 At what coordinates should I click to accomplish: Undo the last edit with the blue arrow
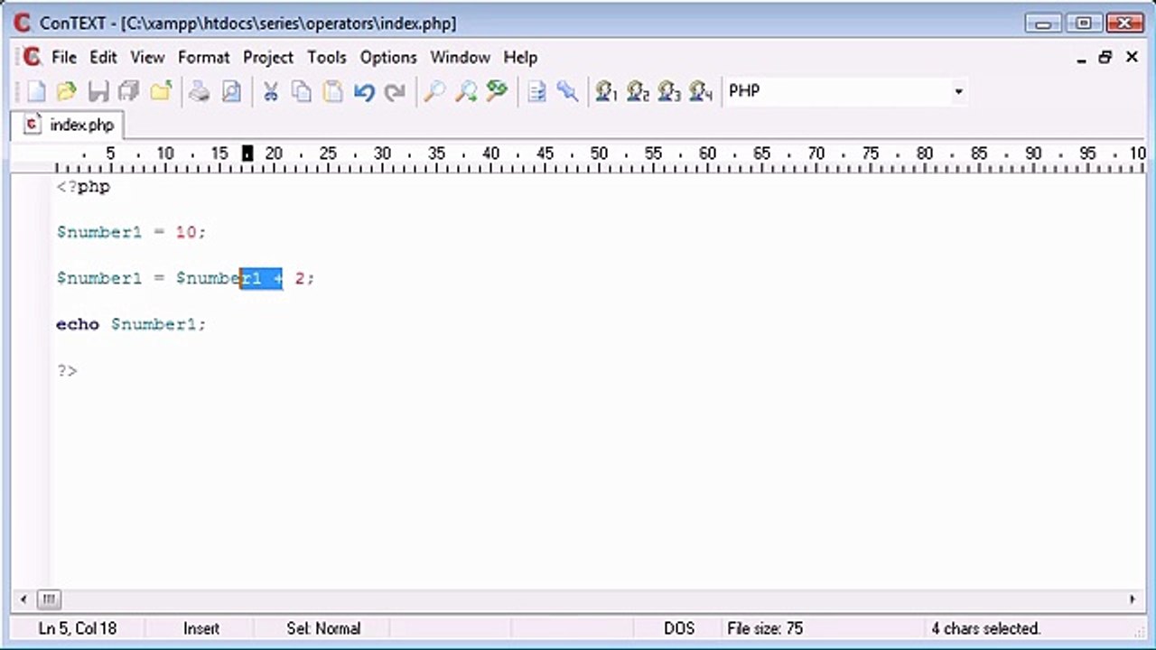point(364,91)
